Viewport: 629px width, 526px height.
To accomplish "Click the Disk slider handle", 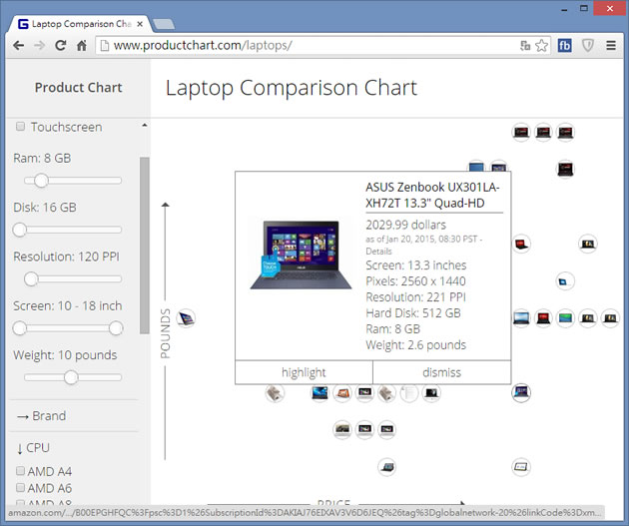I will pos(19,230).
